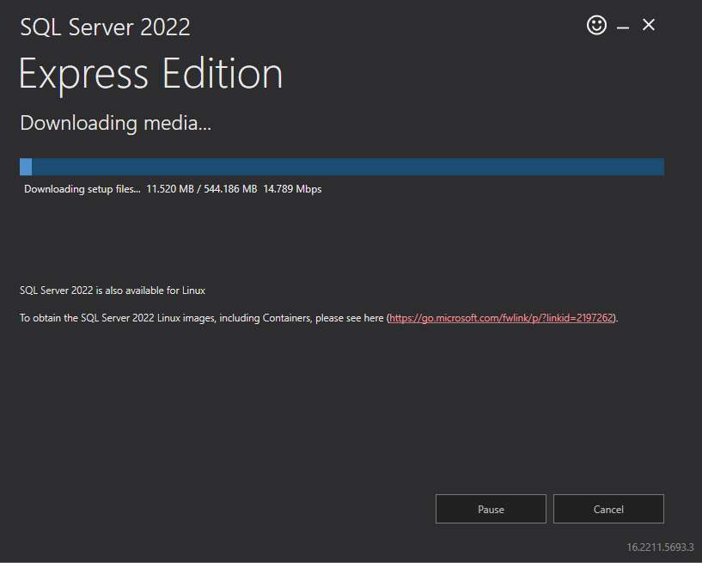
Task: Click the 'Downloading setup files...' status text
Action: click(x=82, y=189)
